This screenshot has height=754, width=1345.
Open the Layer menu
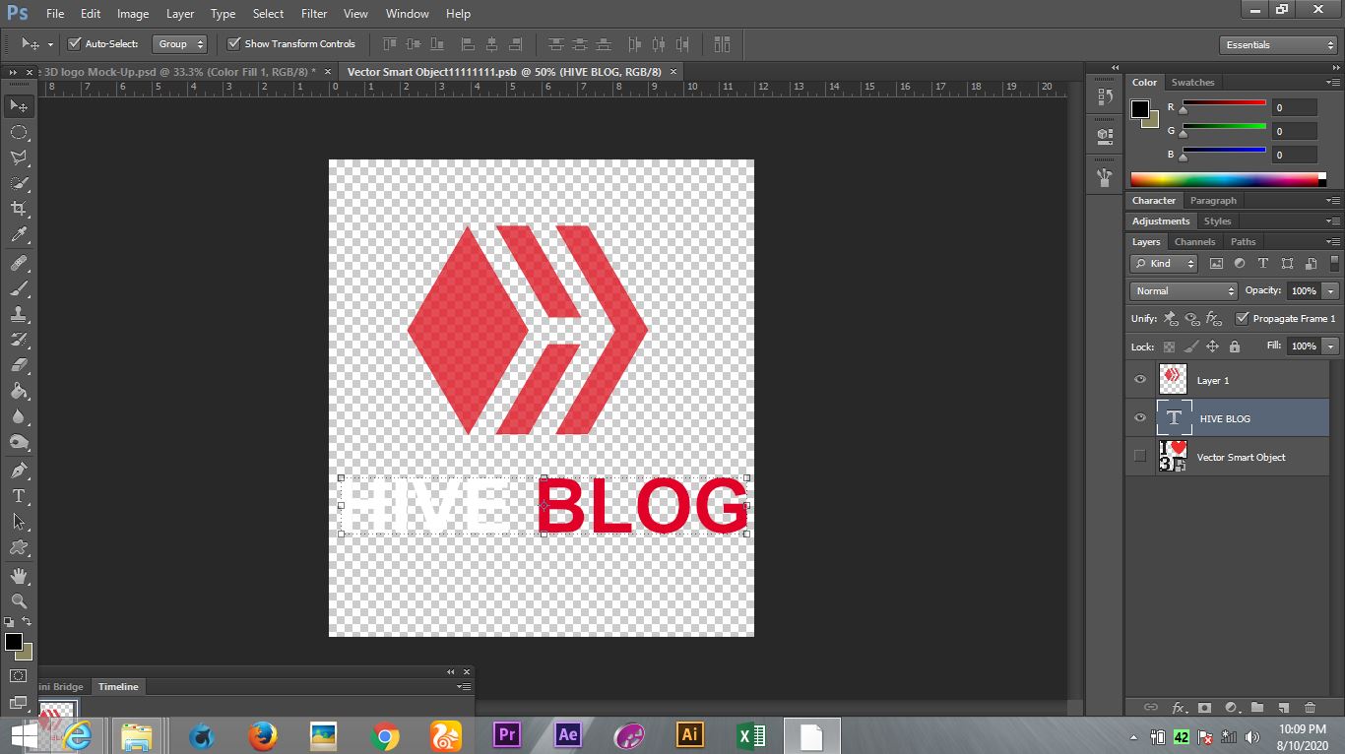(x=180, y=14)
